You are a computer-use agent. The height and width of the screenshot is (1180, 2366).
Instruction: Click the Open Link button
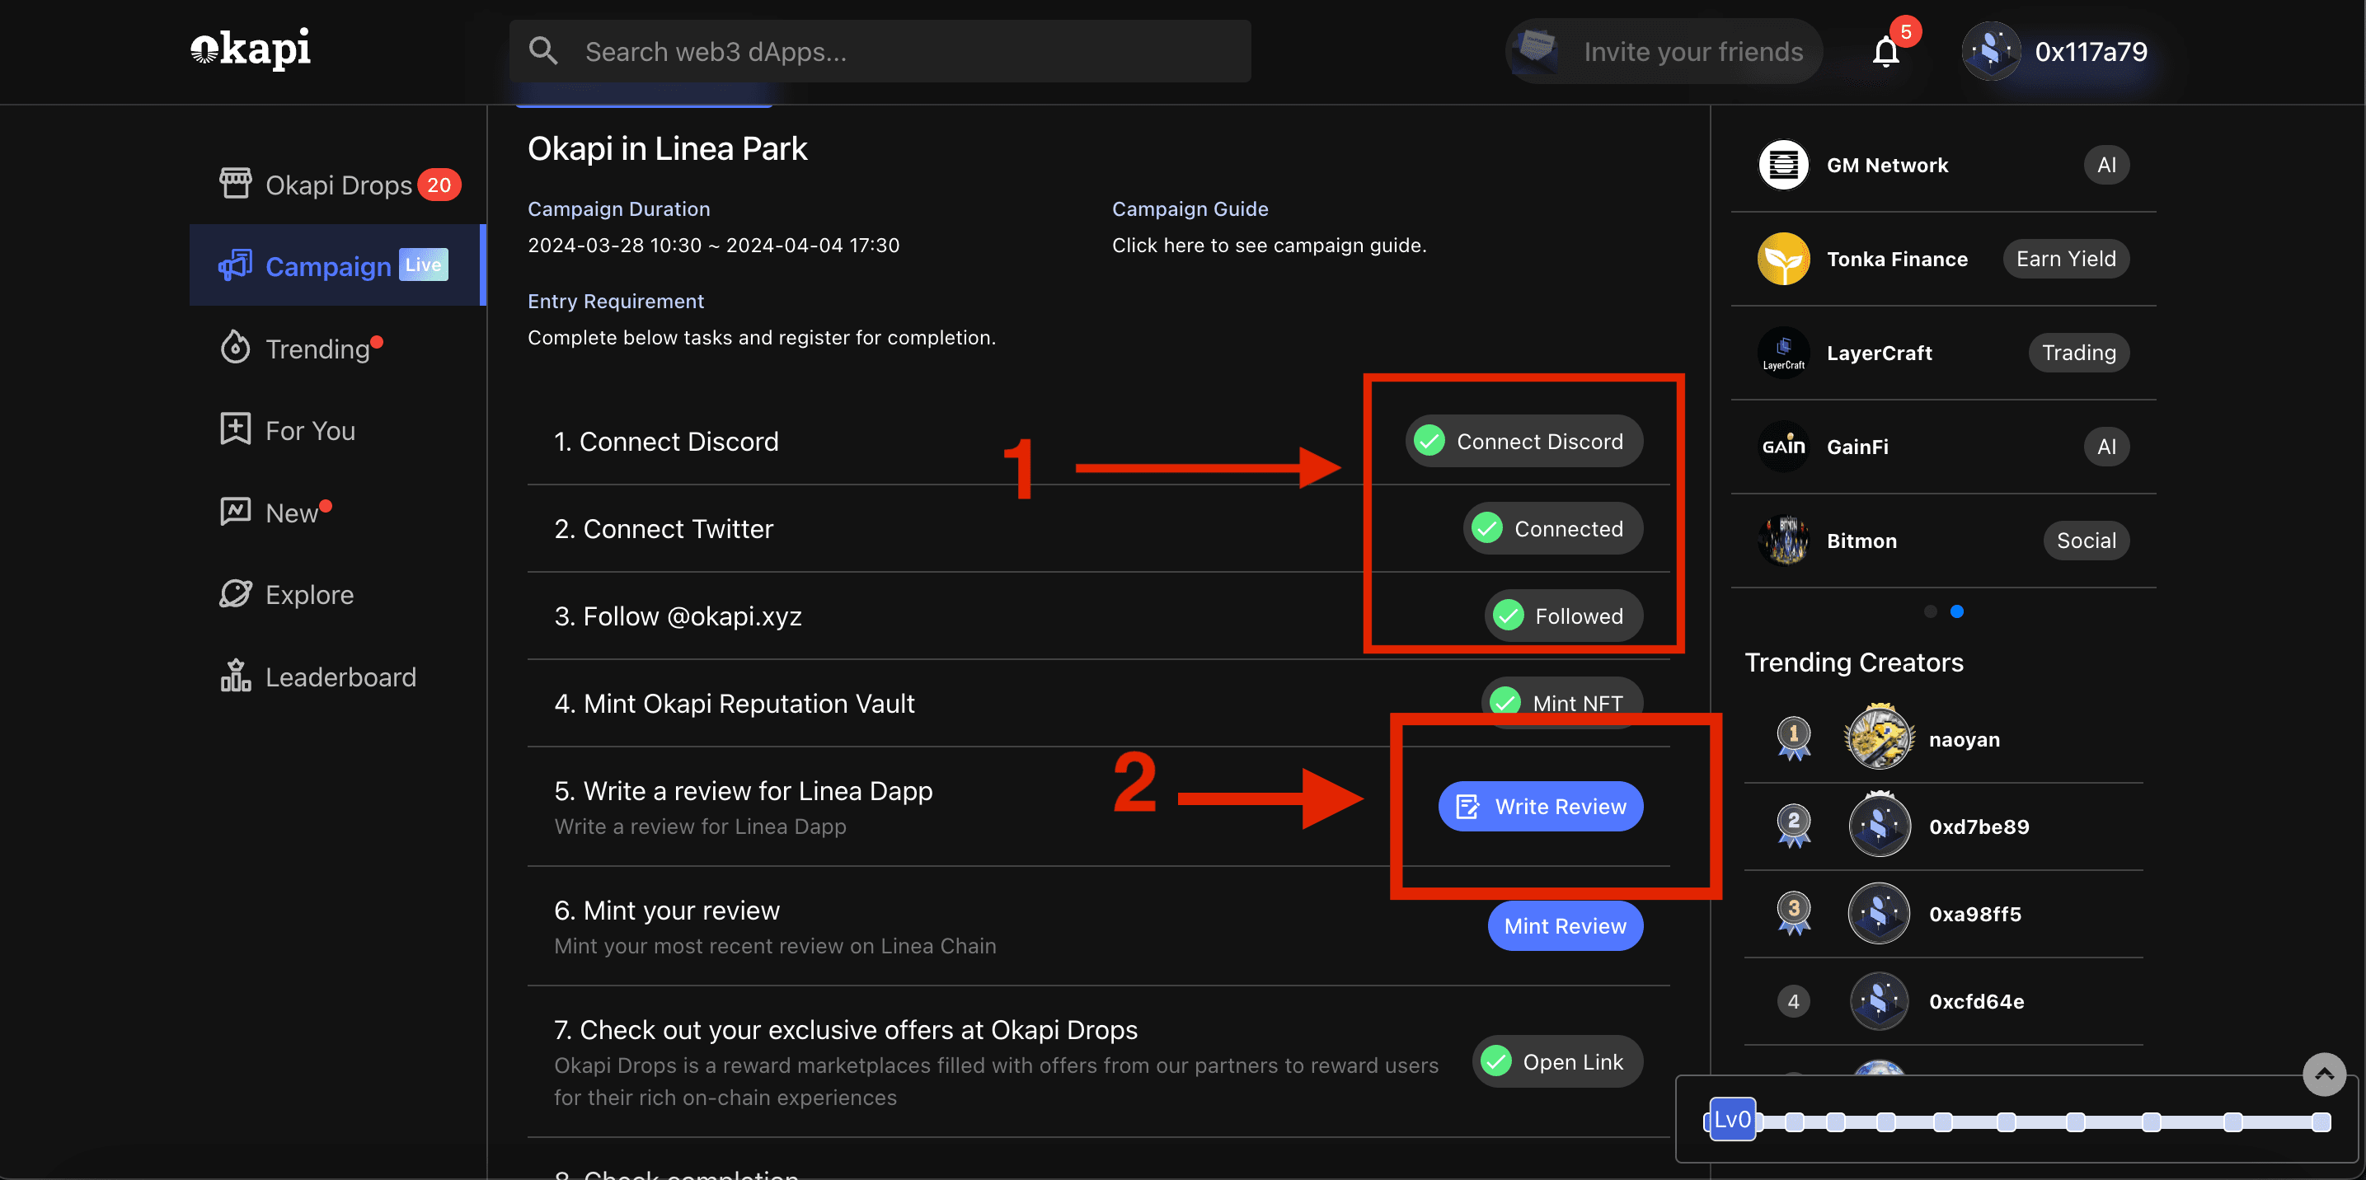[1558, 1061]
